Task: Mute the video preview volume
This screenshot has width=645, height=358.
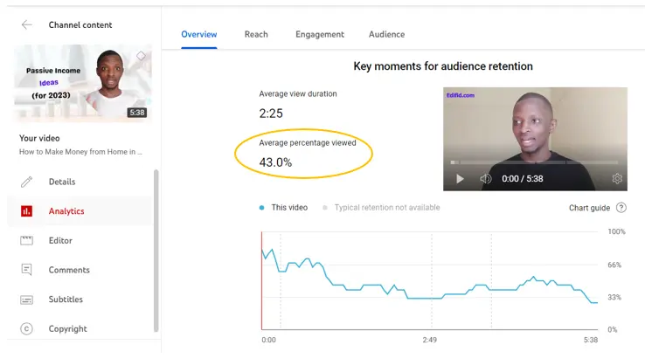Action: coord(486,179)
